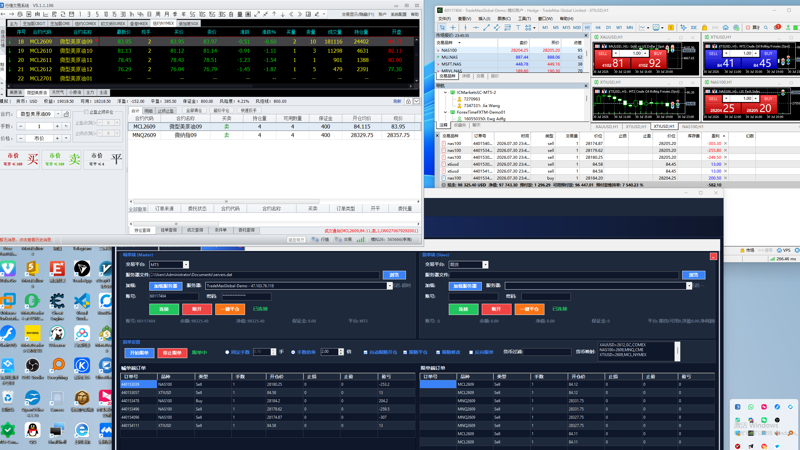
Task: Open the Cheat Engine desktop shortcut
Action: pyautogui.click(x=57, y=306)
